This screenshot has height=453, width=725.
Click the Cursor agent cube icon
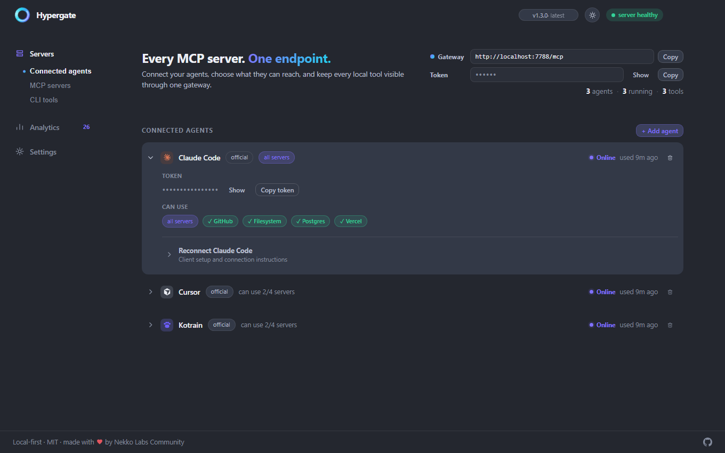[167, 292]
